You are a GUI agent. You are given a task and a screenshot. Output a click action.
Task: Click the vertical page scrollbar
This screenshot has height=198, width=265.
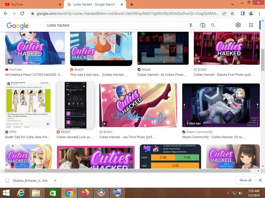pos(263,60)
